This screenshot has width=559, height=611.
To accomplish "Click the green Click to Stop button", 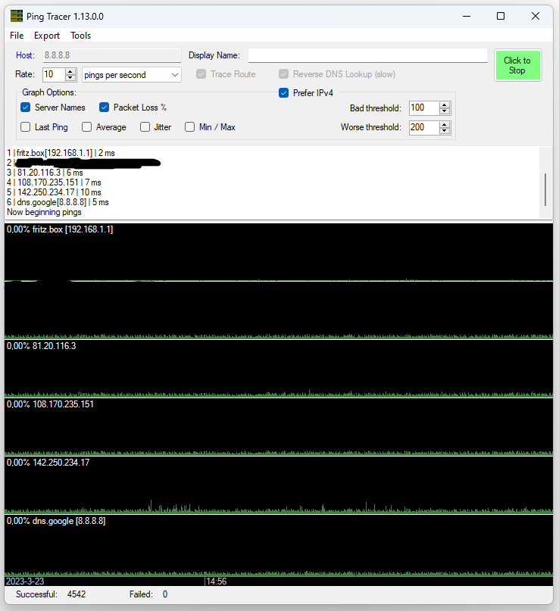I will [x=517, y=65].
